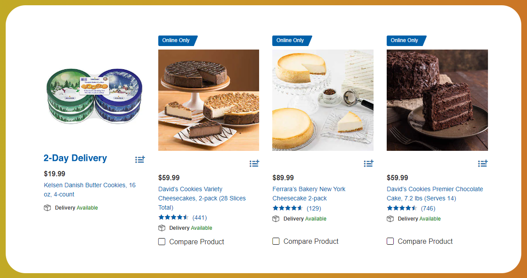Open David's Cookies Variety Cheesecakes link
The image size is (527, 278).
click(x=202, y=198)
